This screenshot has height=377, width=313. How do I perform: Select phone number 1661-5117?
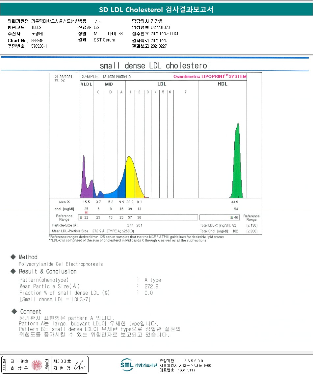tap(187, 370)
